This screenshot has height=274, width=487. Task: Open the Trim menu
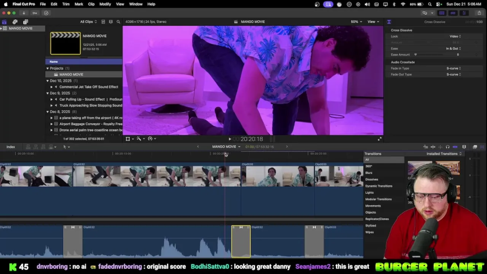tap(66, 4)
